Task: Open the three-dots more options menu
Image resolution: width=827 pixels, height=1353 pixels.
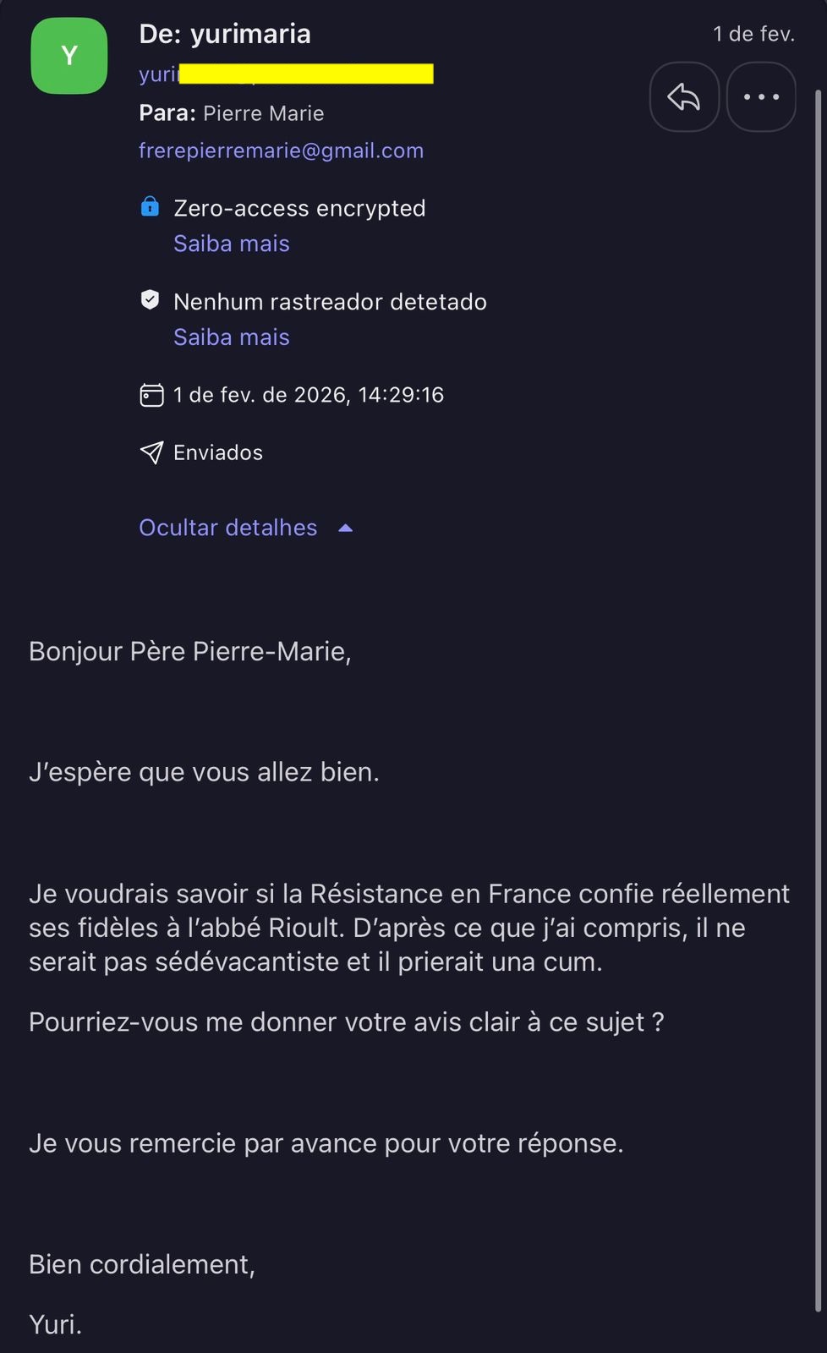Action: coord(761,97)
